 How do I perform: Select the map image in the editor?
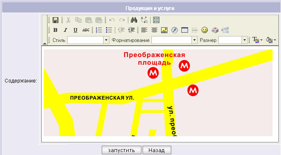(x=158, y=93)
